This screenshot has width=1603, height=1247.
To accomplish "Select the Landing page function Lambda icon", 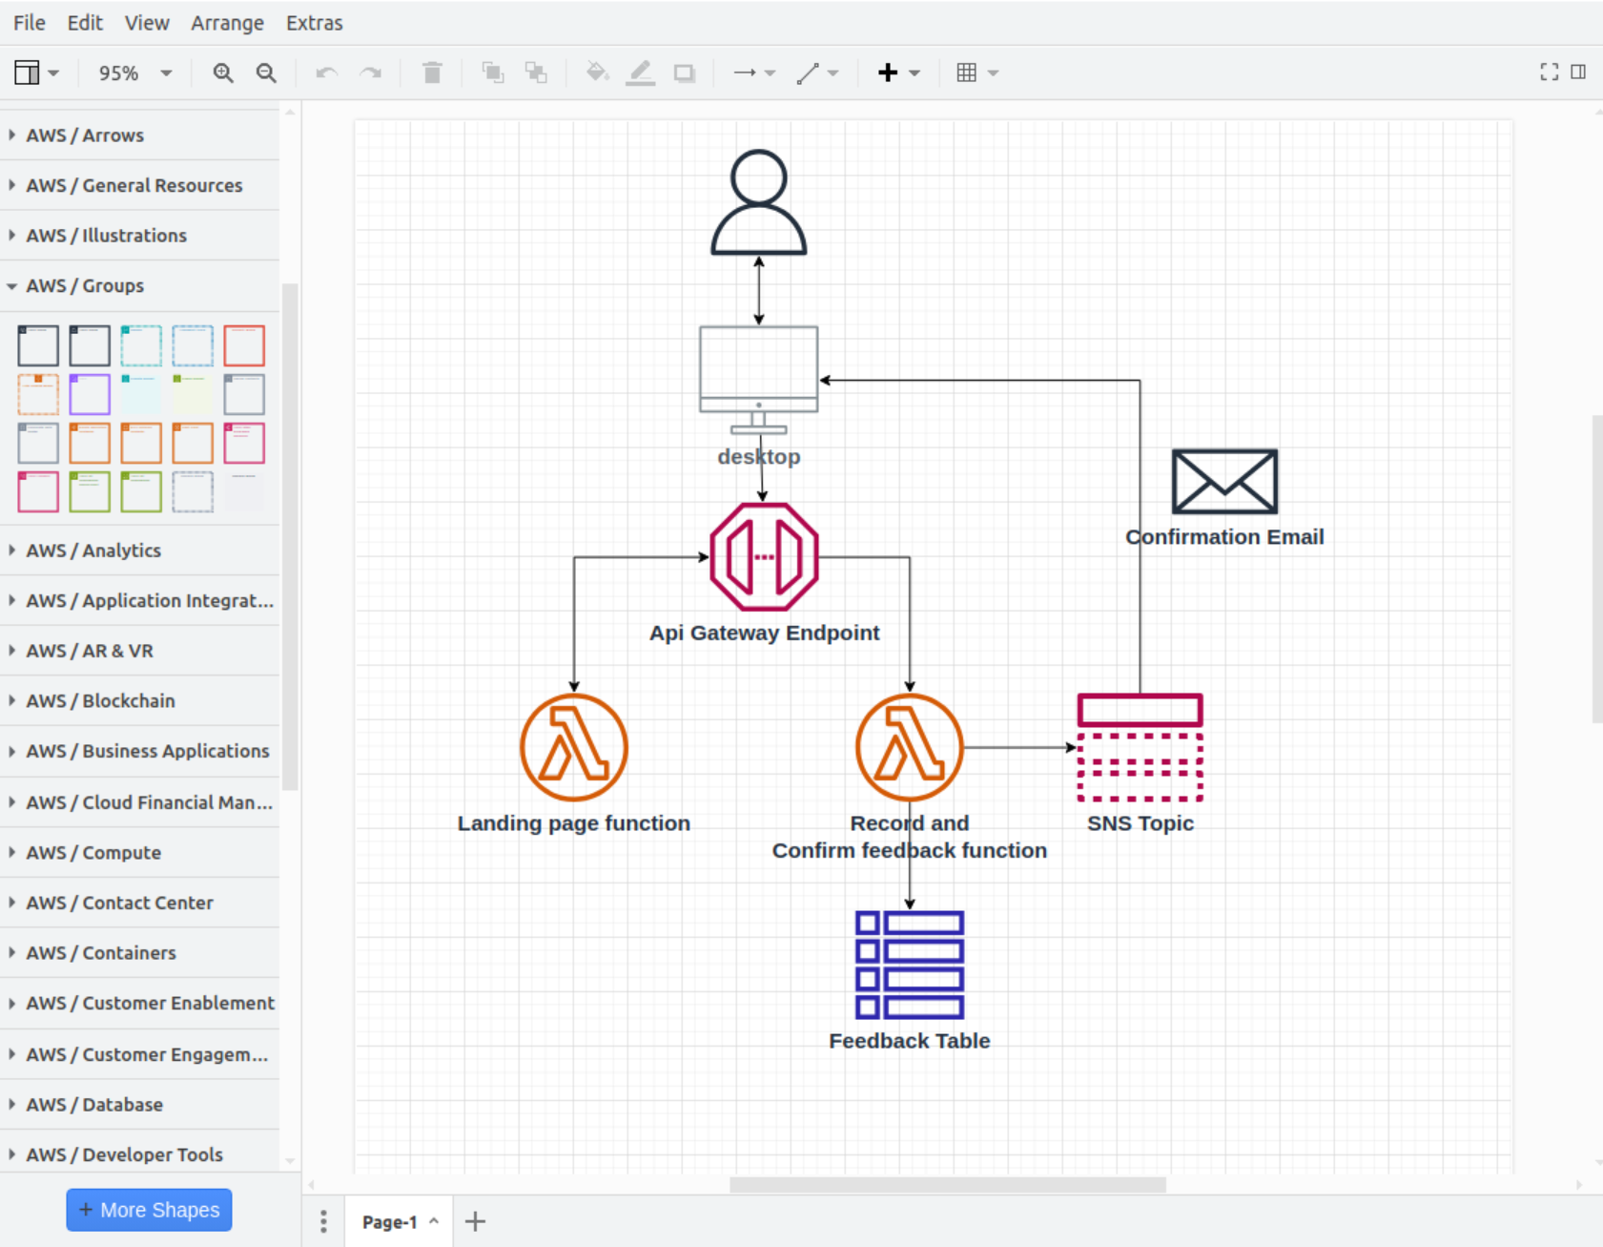I will pyautogui.click(x=574, y=748).
